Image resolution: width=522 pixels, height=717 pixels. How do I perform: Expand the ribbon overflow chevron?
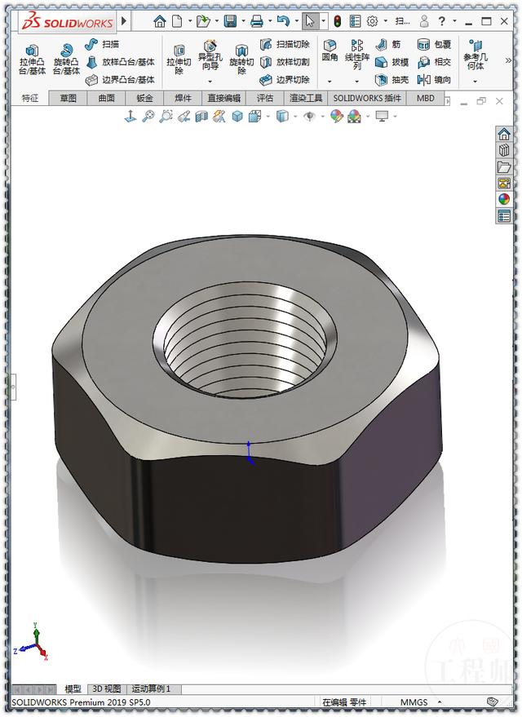pos(508,60)
